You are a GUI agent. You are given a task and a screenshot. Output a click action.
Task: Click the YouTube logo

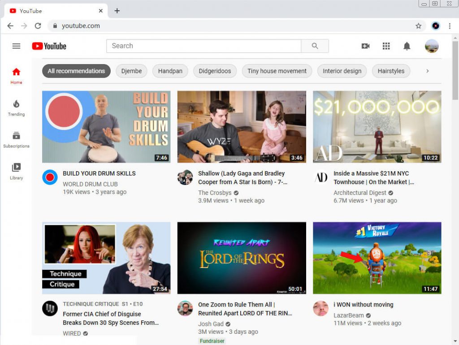[49, 46]
